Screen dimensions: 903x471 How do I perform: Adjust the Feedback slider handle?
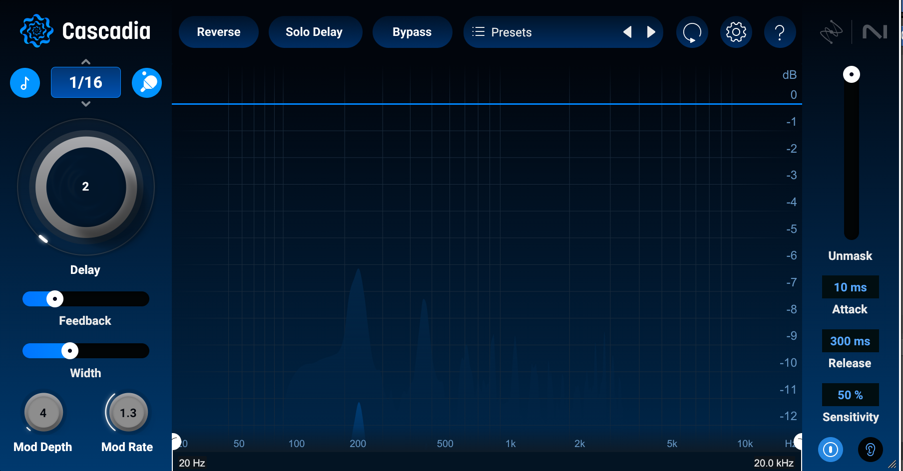tap(55, 299)
